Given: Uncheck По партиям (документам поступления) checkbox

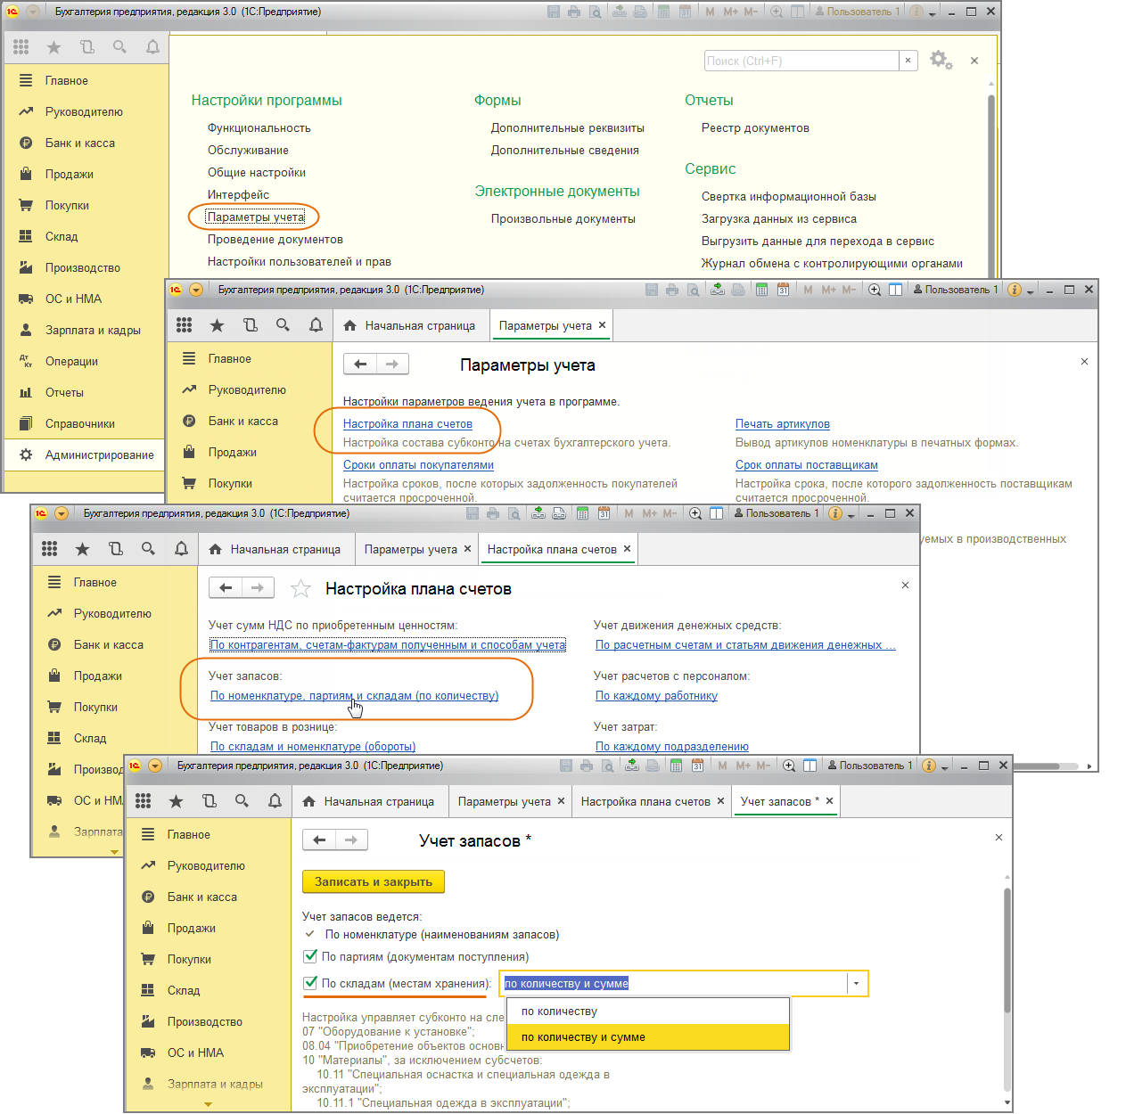Looking at the screenshot, I should click(x=310, y=956).
